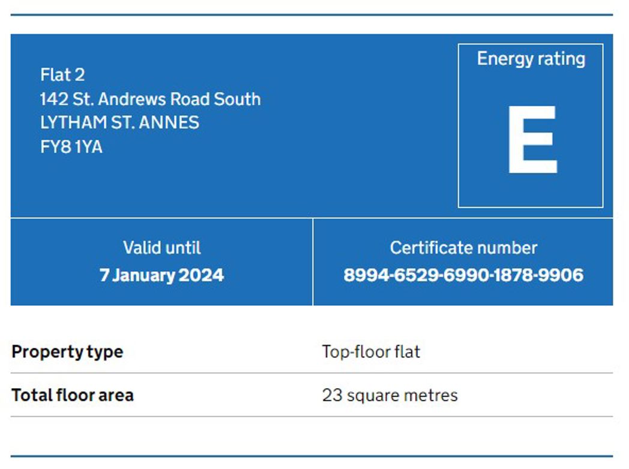629x469 pixels.
Task: Click the bottom blue horizontal rule
Action: pos(311,456)
